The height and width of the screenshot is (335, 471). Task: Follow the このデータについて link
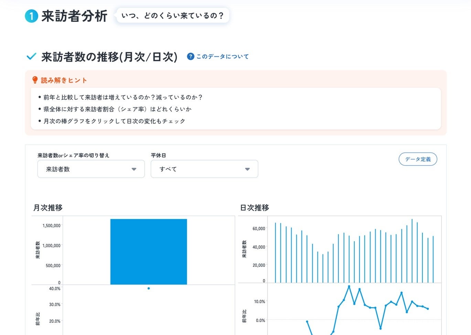tap(222, 56)
